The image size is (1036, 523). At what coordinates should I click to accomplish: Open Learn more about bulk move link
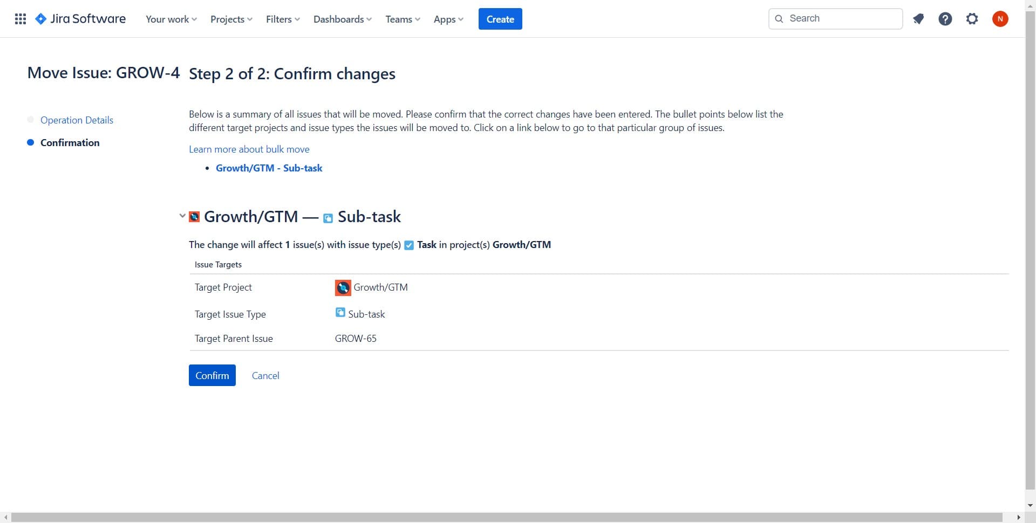click(249, 149)
